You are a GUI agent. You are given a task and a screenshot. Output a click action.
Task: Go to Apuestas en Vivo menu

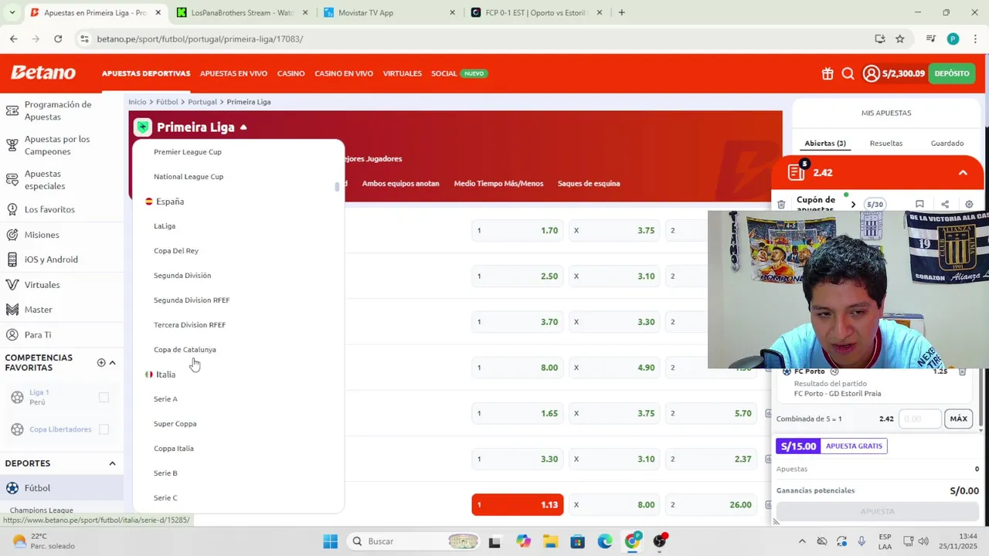(x=233, y=73)
